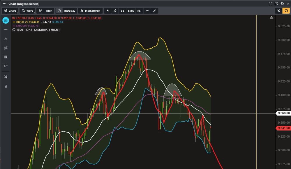
Task: Open the Indikatoren menu
Action: [90, 11]
